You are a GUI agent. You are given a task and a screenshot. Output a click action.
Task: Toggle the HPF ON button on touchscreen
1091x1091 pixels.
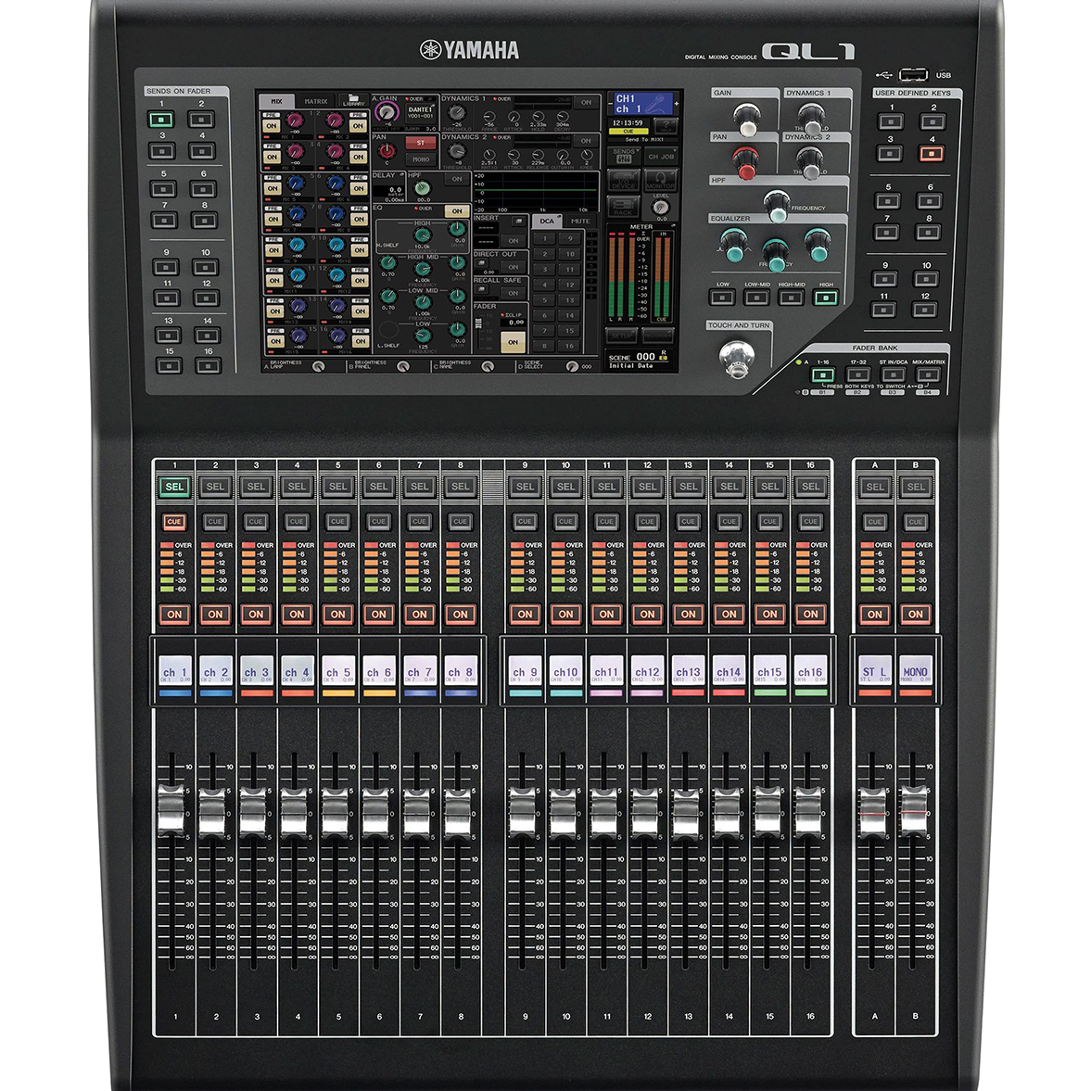pyautogui.click(x=457, y=179)
